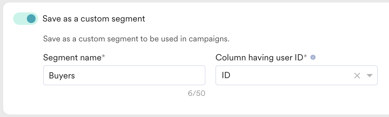The width and height of the screenshot is (389, 117).
Task: Click the "Save as a custom segment to be used in campaigns" text
Action: point(136,39)
